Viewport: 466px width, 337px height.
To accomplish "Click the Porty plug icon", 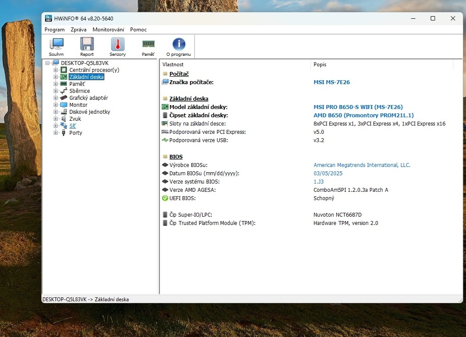I will coord(64,133).
